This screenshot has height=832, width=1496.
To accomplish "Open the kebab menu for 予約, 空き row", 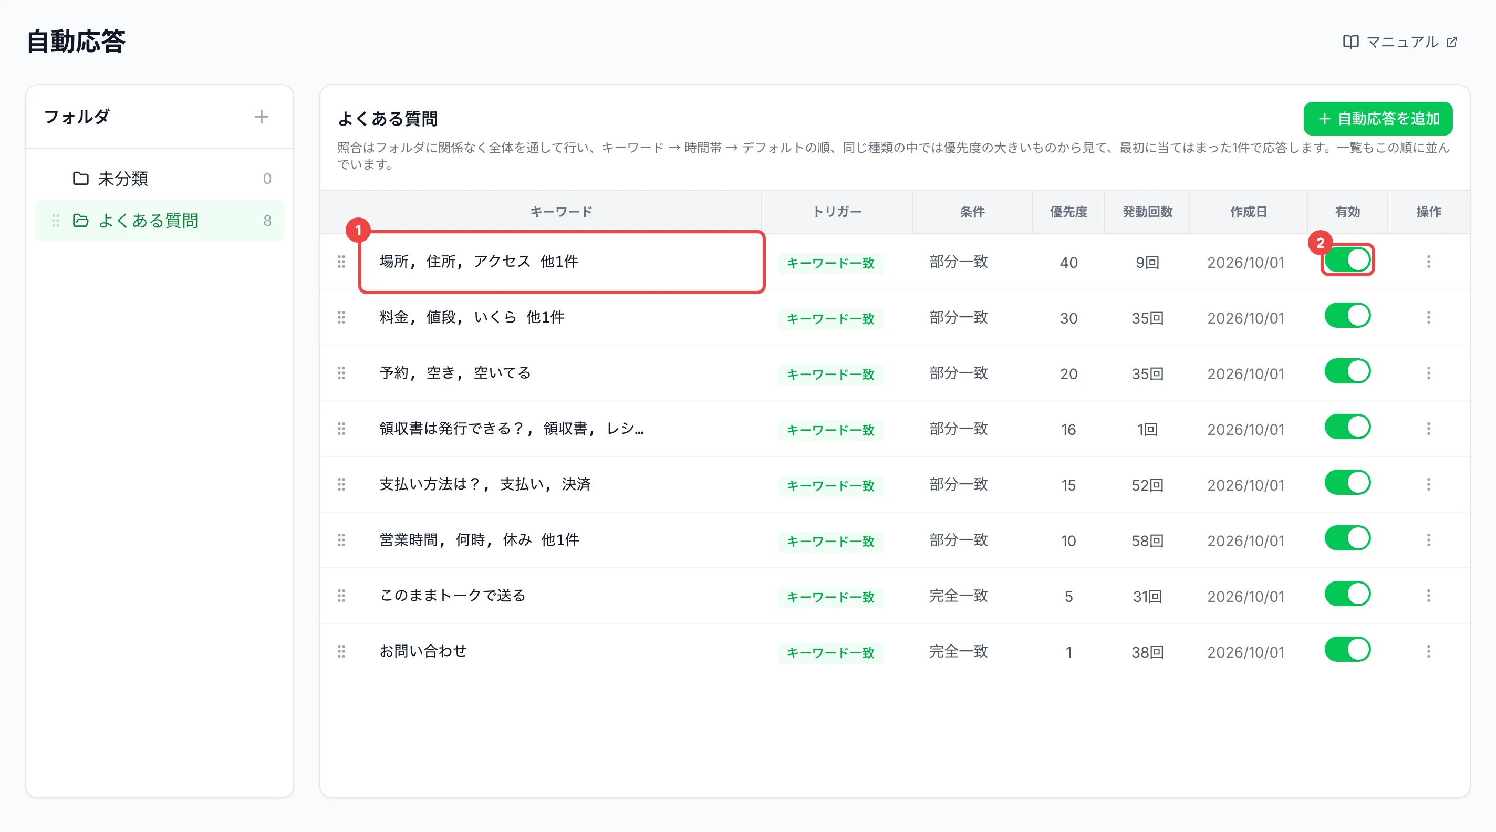I will [1428, 373].
